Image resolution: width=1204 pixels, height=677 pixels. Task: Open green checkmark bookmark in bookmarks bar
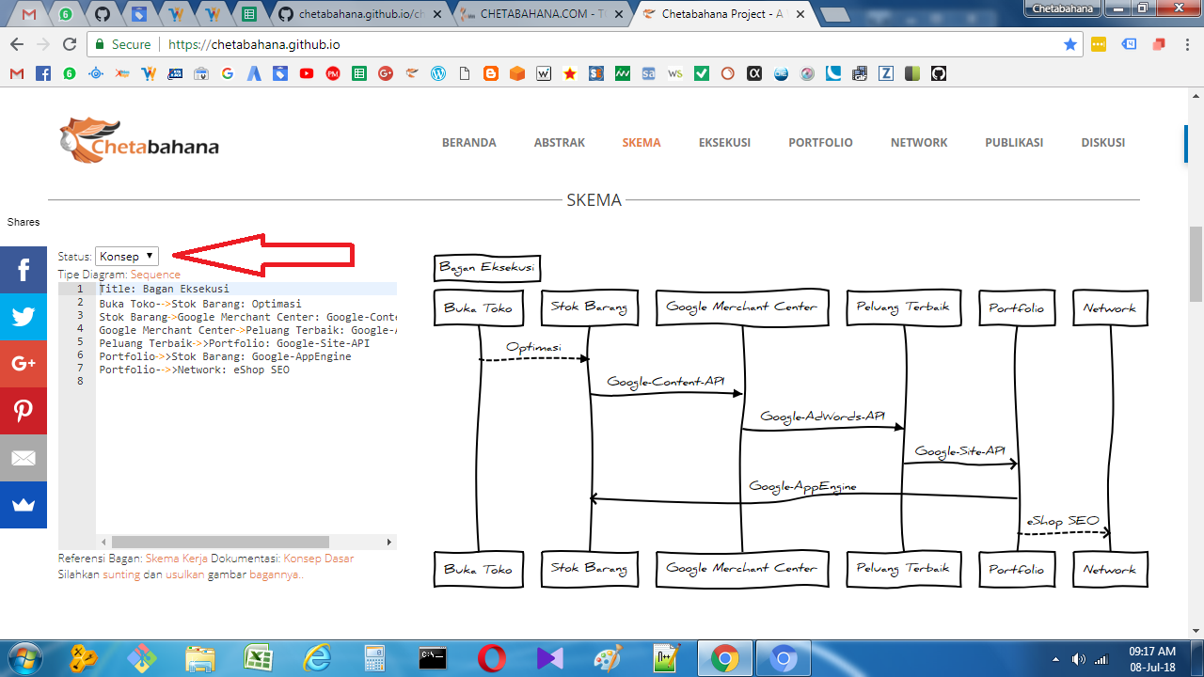point(702,73)
